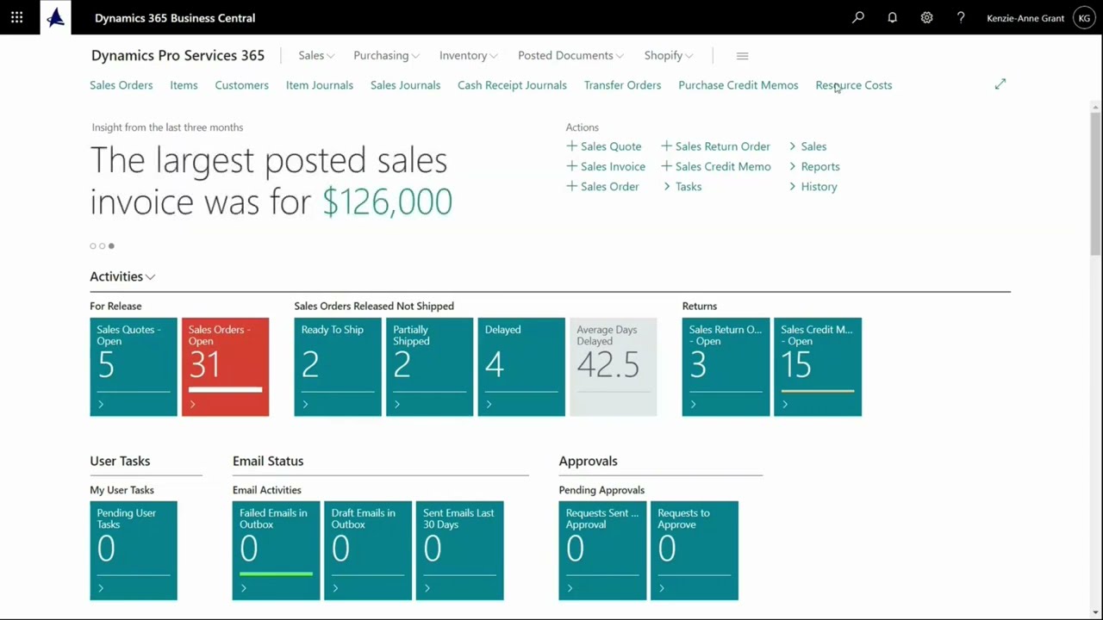The height and width of the screenshot is (620, 1103).
Task: Open the app launcher waffle icon
Action: click(x=17, y=17)
